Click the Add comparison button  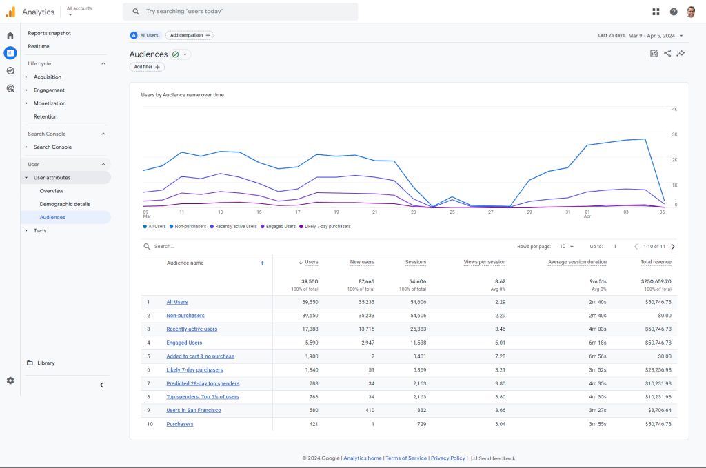click(190, 35)
